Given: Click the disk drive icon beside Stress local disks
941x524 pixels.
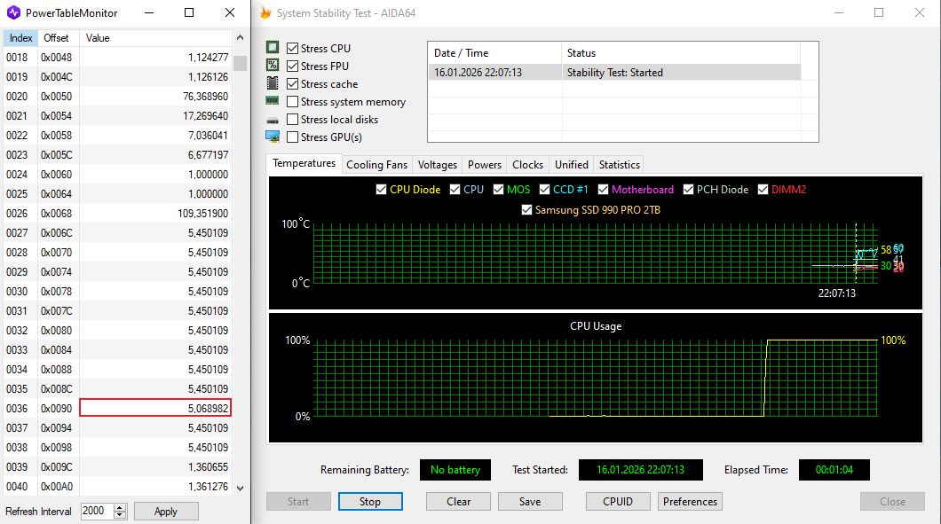Looking at the screenshot, I should 273,120.
